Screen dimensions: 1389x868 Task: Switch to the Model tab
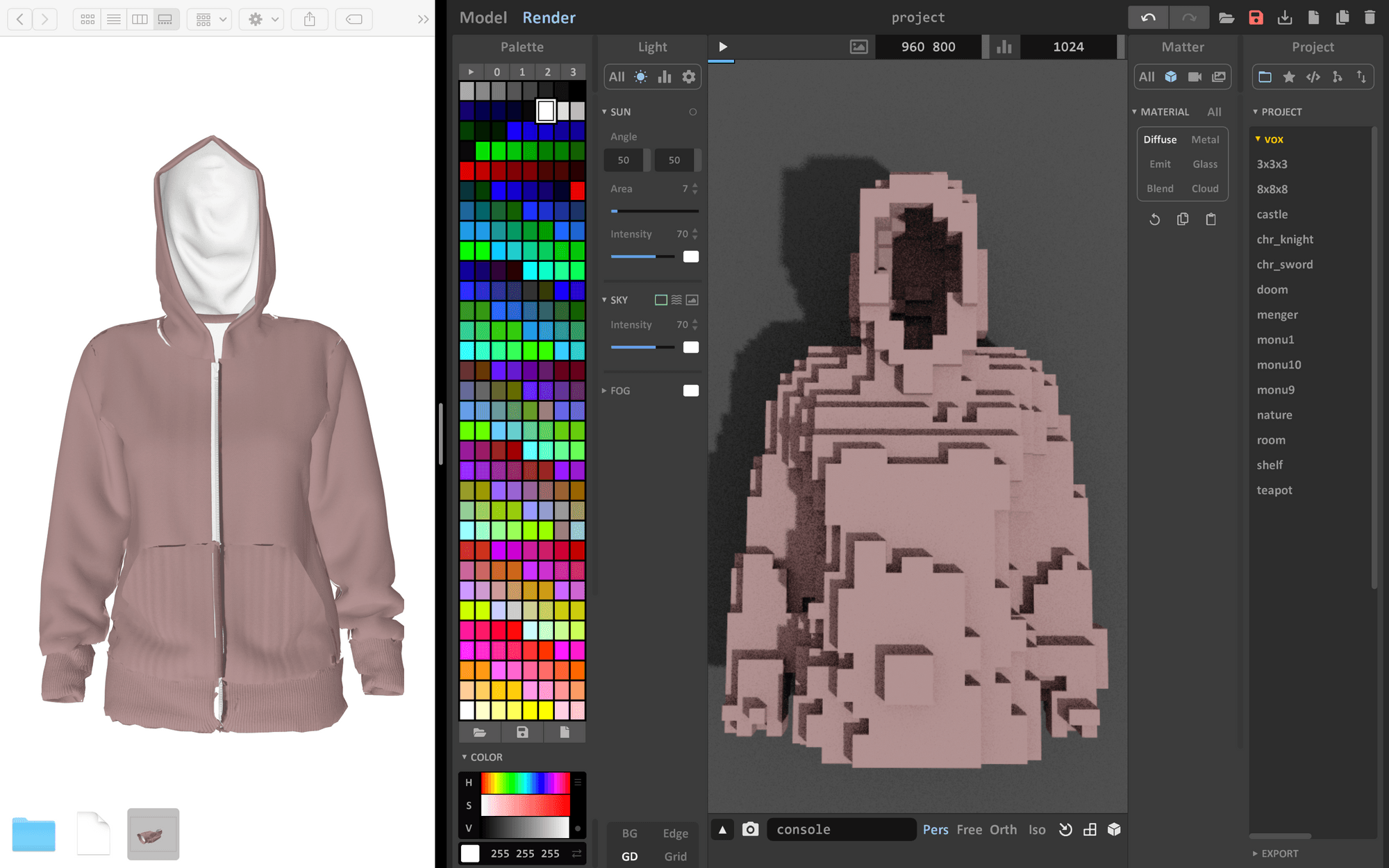(x=484, y=17)
